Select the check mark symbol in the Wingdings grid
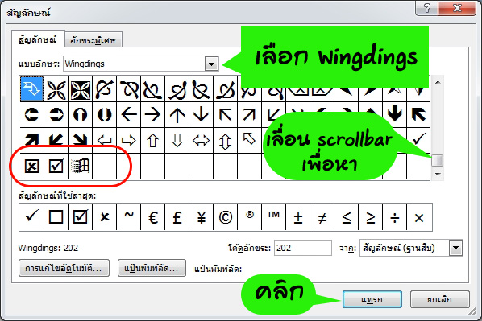Viewport: 482px width, 321px height. (418, 139)
